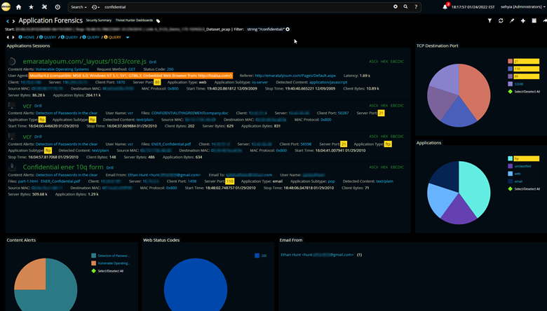Image resolution: width=547 pixels, height=311 pixels.
Task: Select the orange active QUERY breadcrumb
Action: (x=113, y=37)
